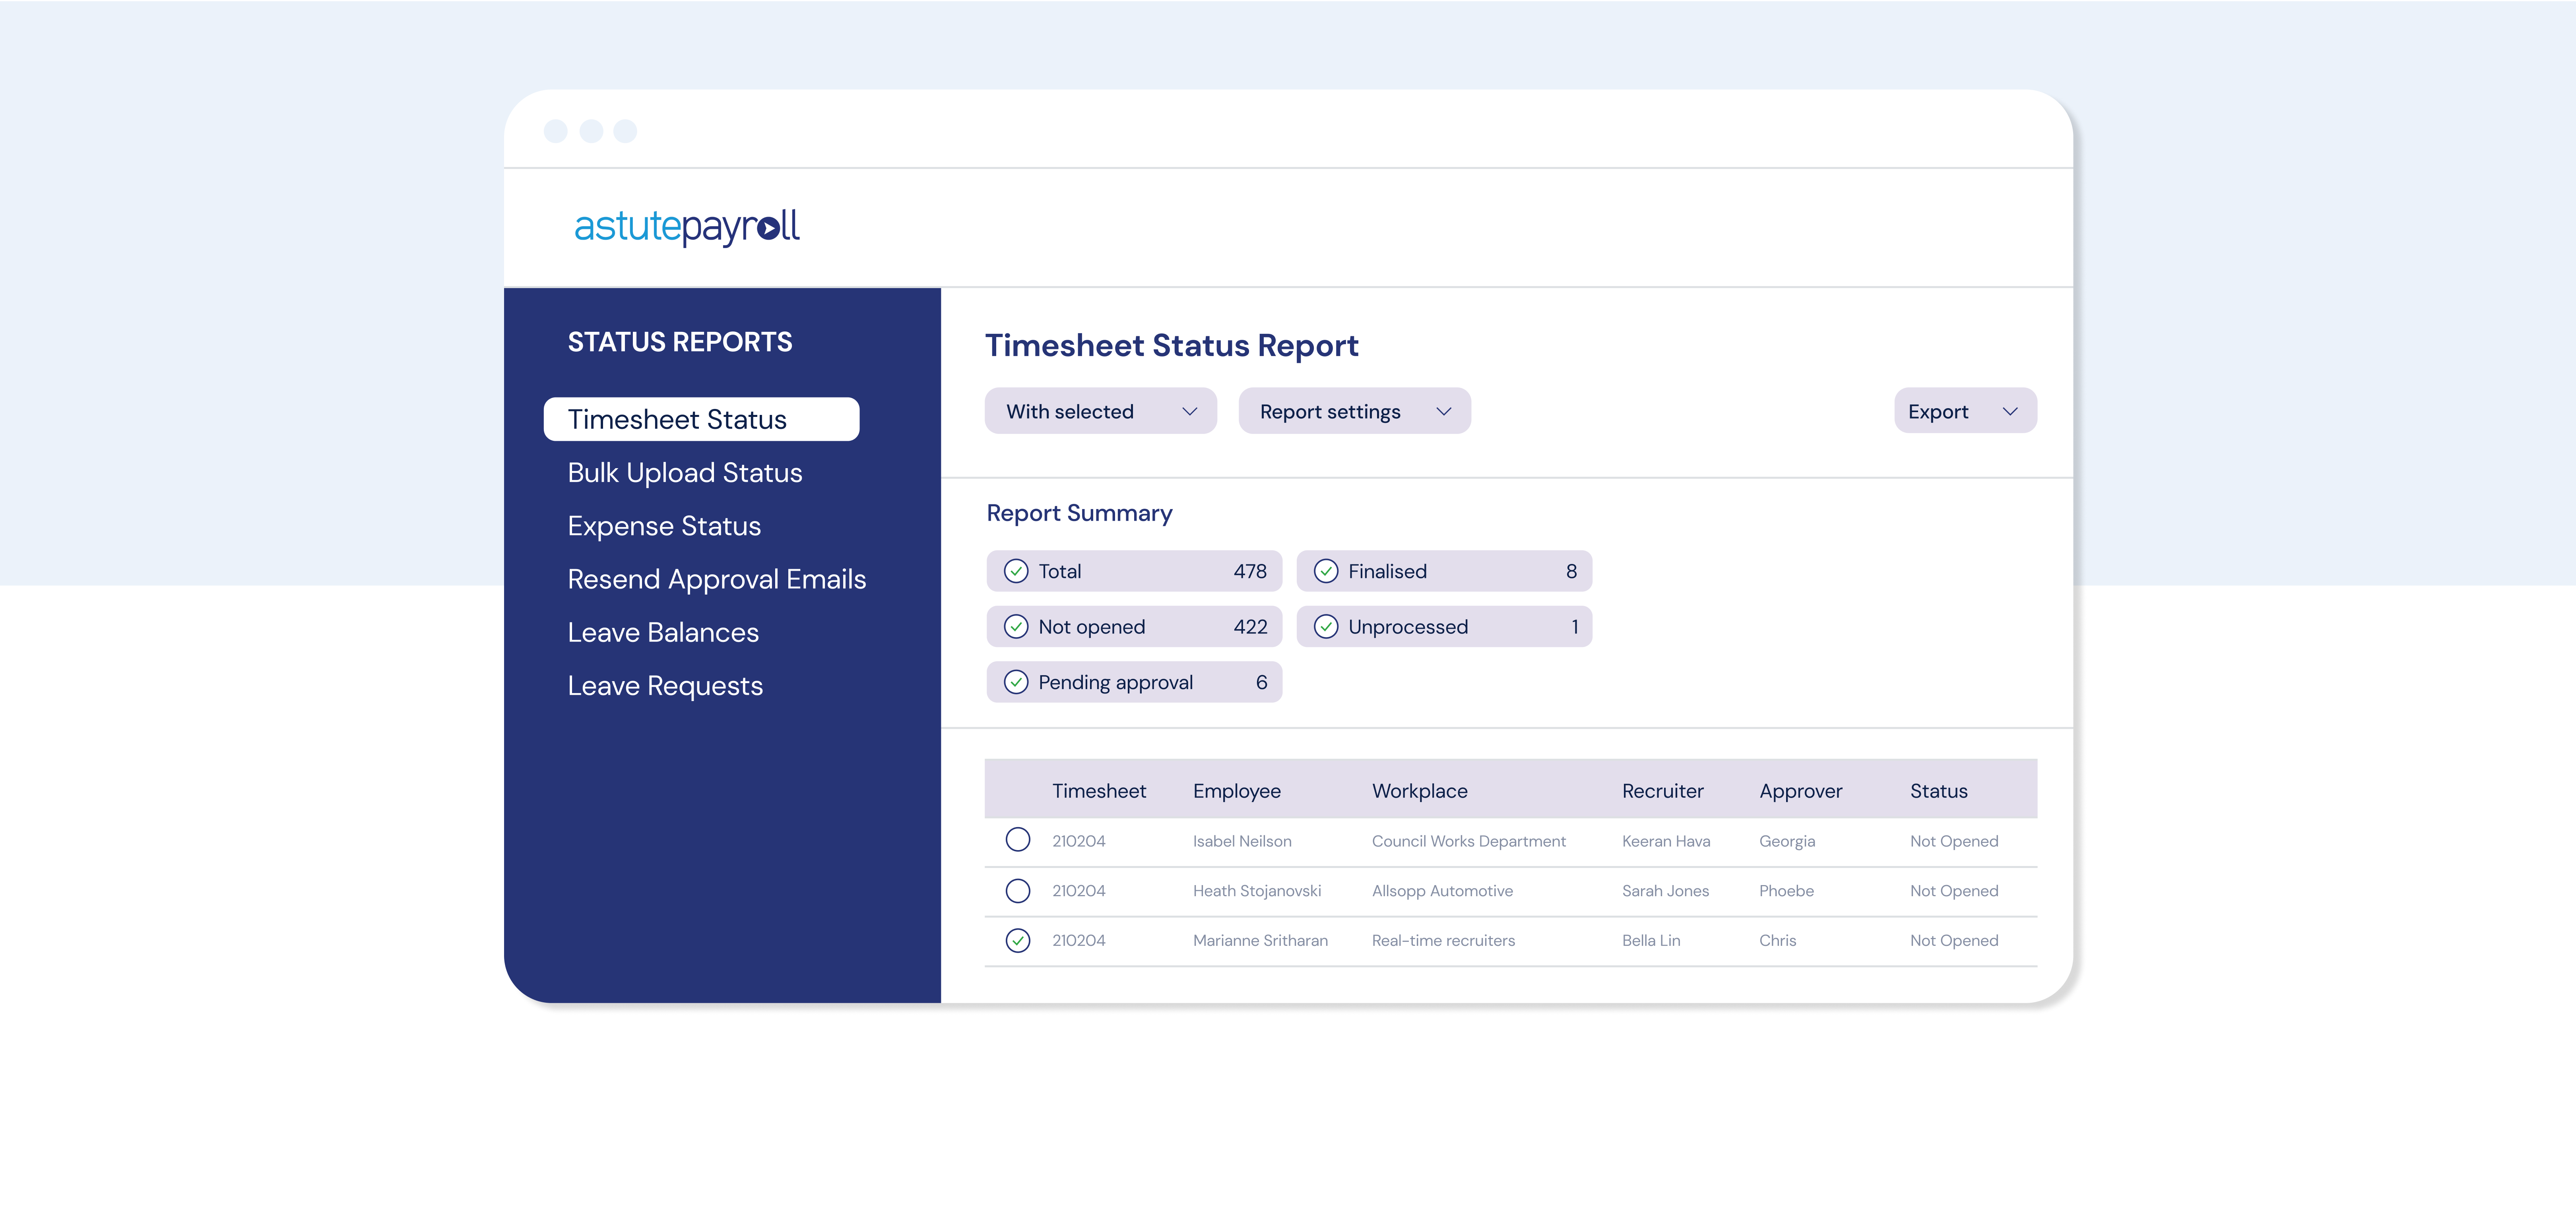View Leave Balances report

pos(663,632)
